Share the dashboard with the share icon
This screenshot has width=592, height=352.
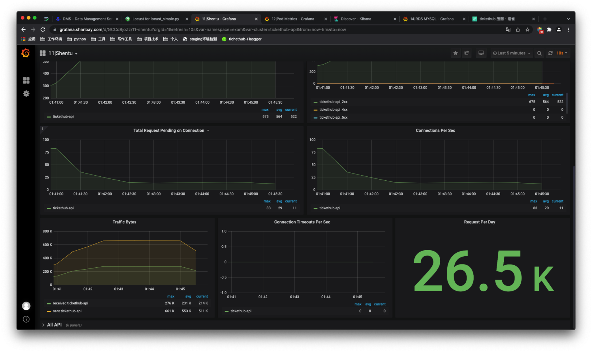click(x=467, y=53)
